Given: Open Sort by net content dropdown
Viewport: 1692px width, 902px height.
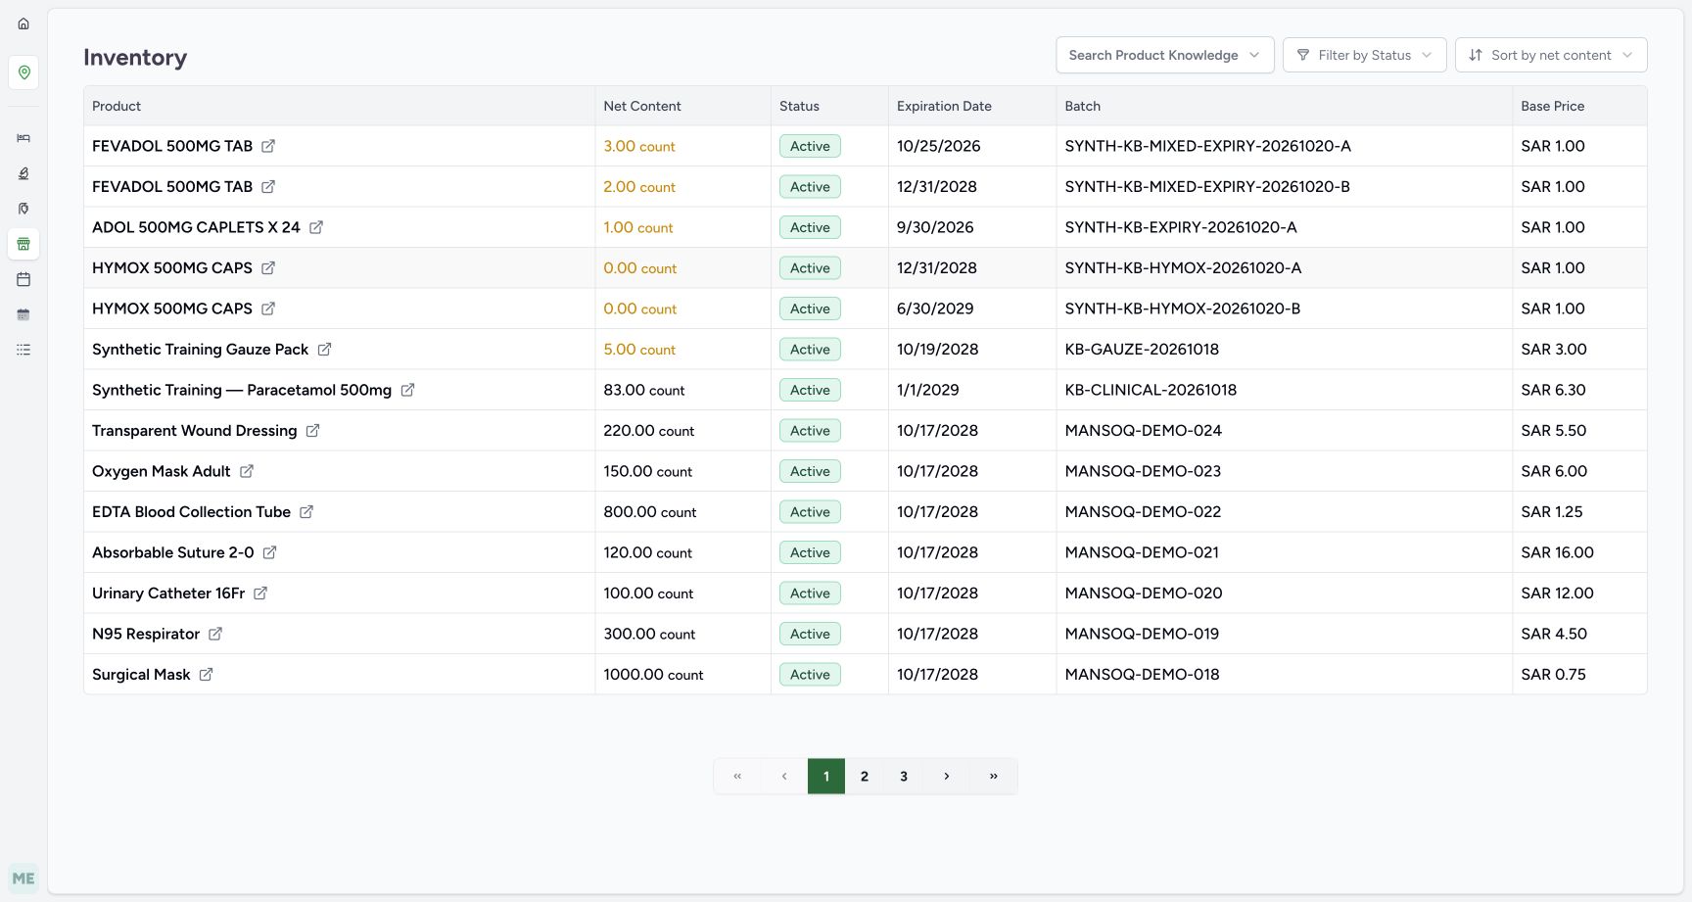Looking at the screenshot, I should click(1551, 55).
